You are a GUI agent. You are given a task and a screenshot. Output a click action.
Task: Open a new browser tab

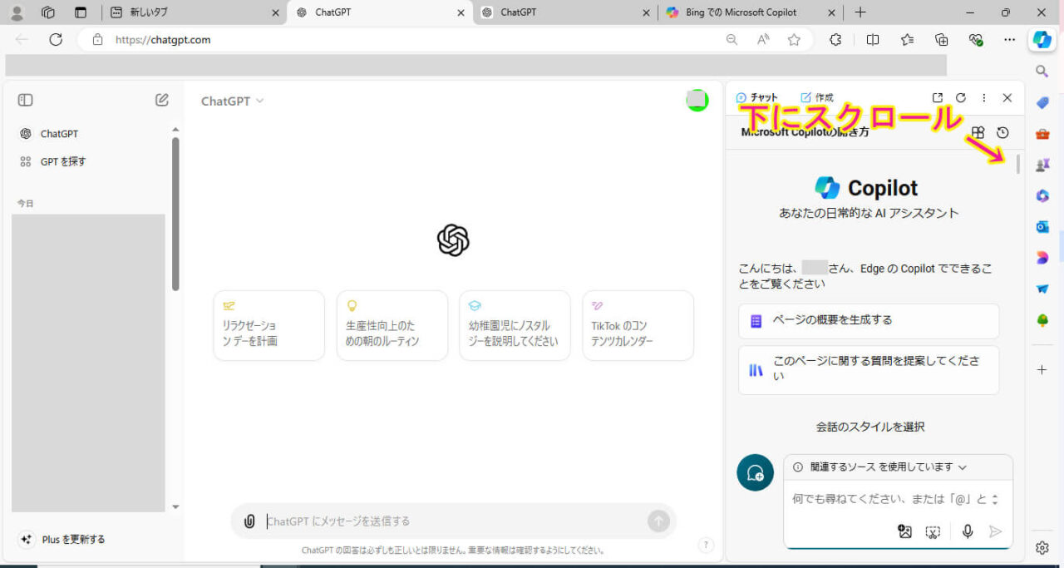point(860,12)
